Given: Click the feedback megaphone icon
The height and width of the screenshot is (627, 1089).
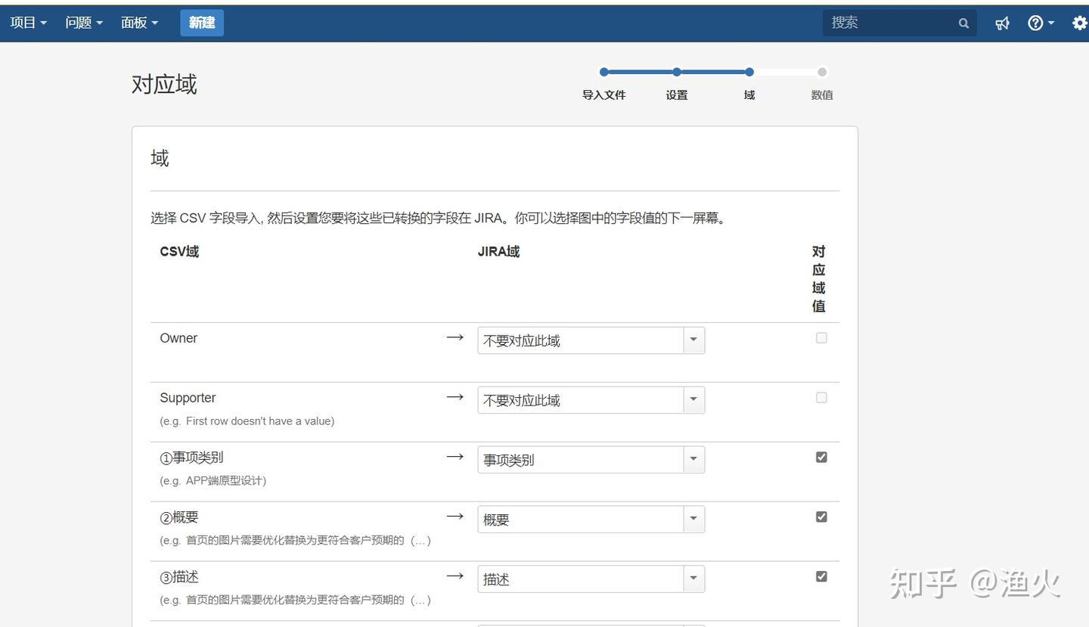Looking at the screenshot, I should (x=1002, y=23).
